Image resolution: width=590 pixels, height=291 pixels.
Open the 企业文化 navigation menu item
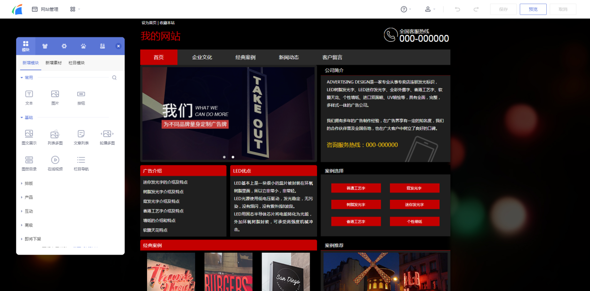pos(202,57)
